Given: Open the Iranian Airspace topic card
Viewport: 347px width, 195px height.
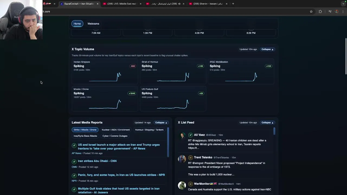Looking at the screenshot, I should click(x=105, y=71).
